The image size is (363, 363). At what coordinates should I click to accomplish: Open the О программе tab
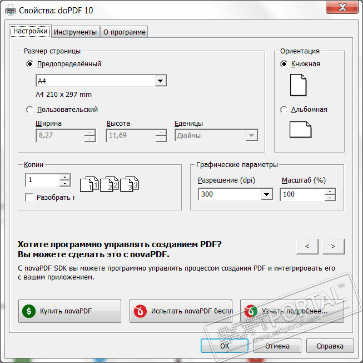click(x=125, y=32)
